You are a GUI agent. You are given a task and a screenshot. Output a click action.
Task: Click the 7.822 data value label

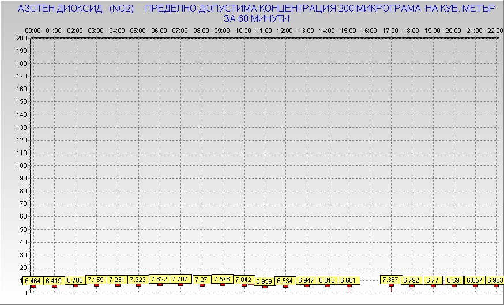coord(159,278)
